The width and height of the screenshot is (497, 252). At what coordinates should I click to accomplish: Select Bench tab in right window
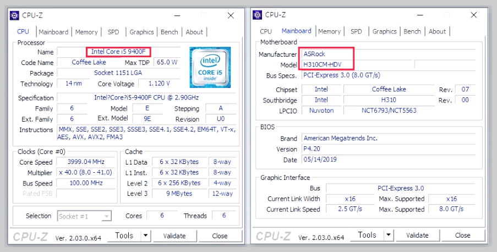point(412,31)
